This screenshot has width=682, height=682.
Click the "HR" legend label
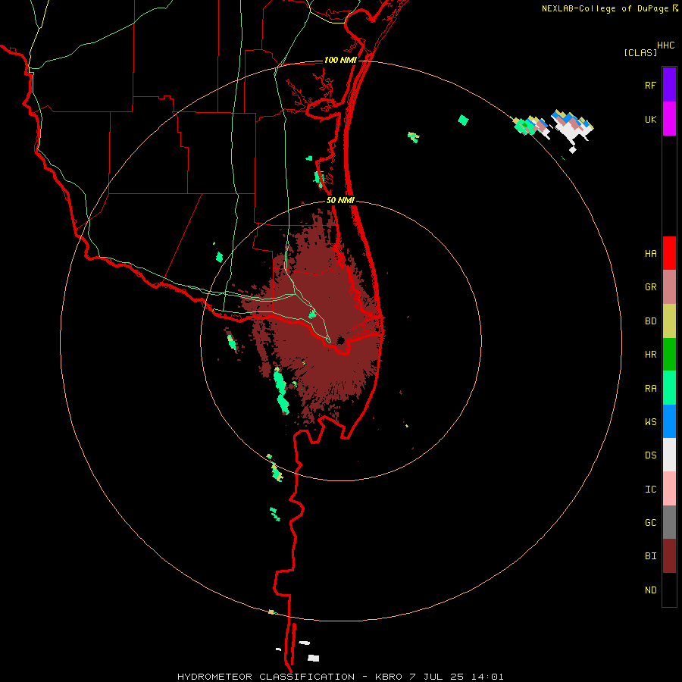click(x=650, y=355)
